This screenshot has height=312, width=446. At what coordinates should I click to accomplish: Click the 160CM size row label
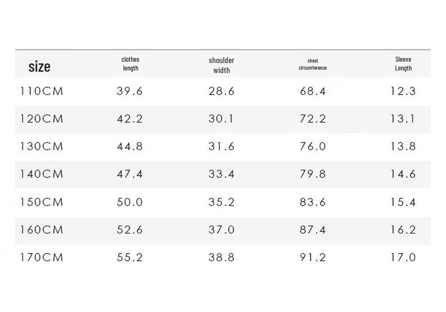point(41,230)
